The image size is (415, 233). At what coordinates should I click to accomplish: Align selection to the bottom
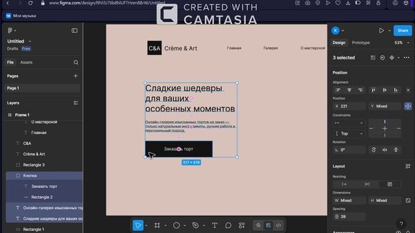coord(396,90)
